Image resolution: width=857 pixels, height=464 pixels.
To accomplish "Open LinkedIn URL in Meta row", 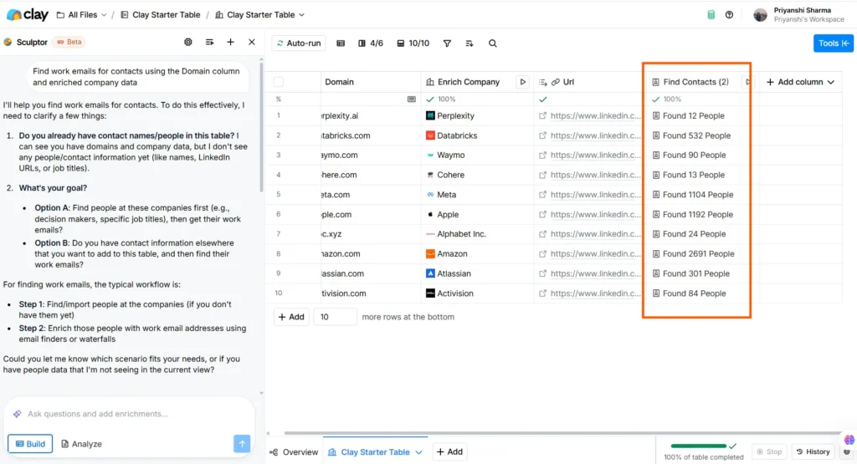I will click(x=595, y=194).
